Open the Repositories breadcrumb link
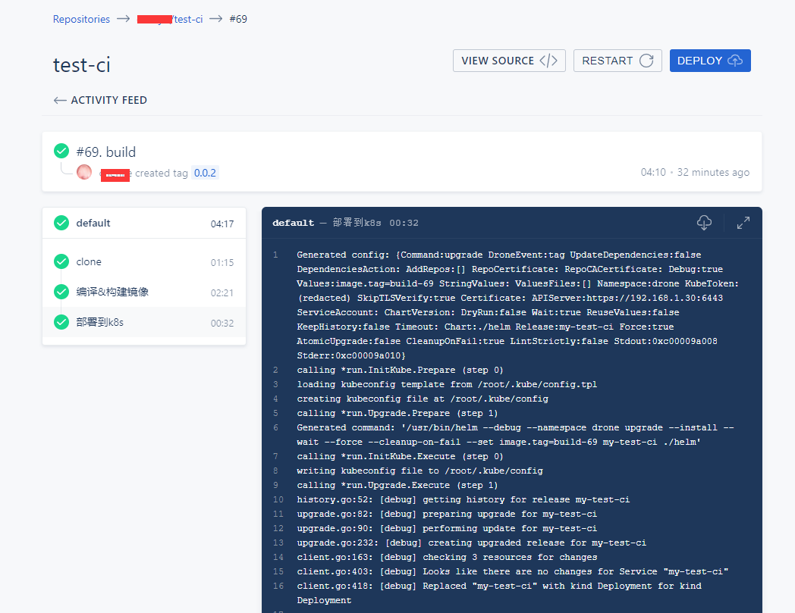Viewport: 795px width, 613px height. (x=81, y=19)
